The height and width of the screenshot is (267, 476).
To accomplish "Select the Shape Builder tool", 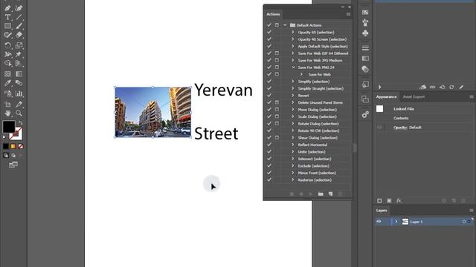I will point(7,63).
